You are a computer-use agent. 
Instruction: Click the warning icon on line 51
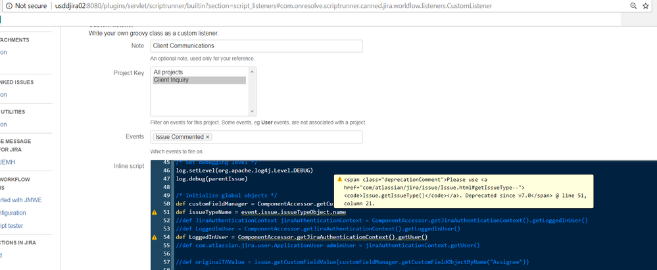pos(155,213)
